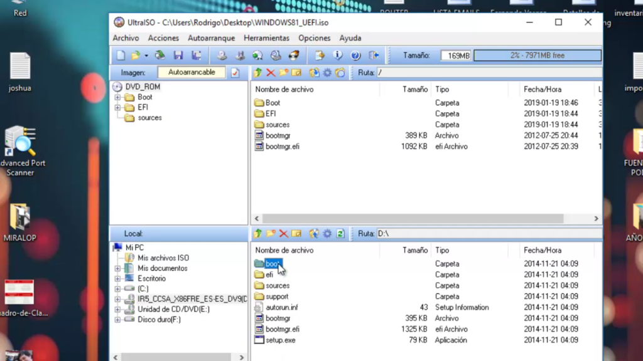Click the Compress ISO toolbar icon
This screenshot has height=361, width=643.
click(240, 55)
